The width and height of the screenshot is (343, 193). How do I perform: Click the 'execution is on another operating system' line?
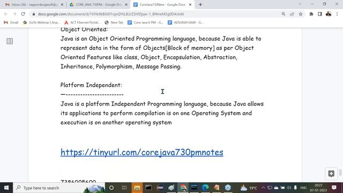click(116, 122)
